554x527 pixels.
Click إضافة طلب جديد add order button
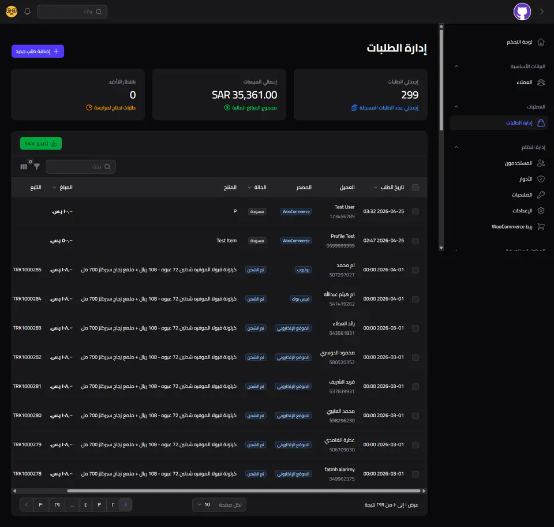tap(38, 51)
